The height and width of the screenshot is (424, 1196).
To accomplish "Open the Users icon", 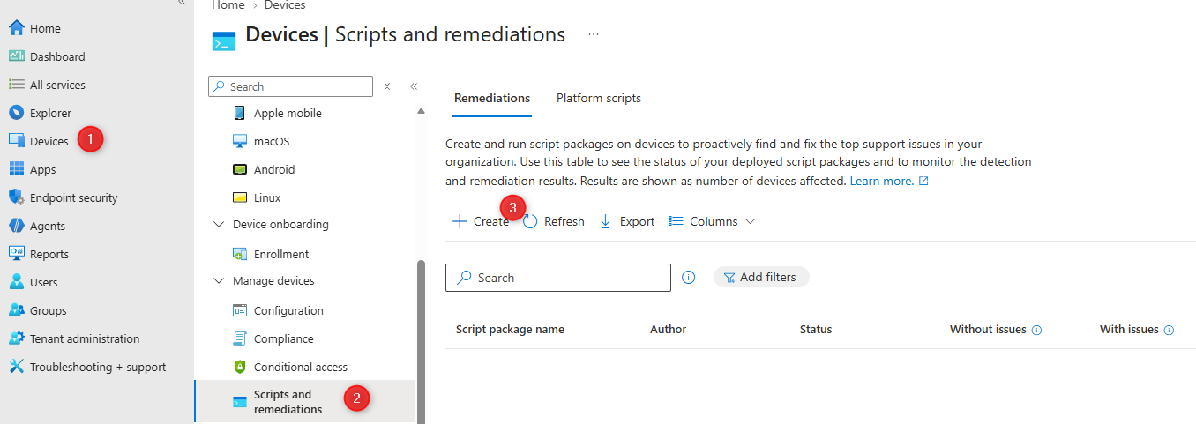I will pyautogui.click(x=16, y=282).
